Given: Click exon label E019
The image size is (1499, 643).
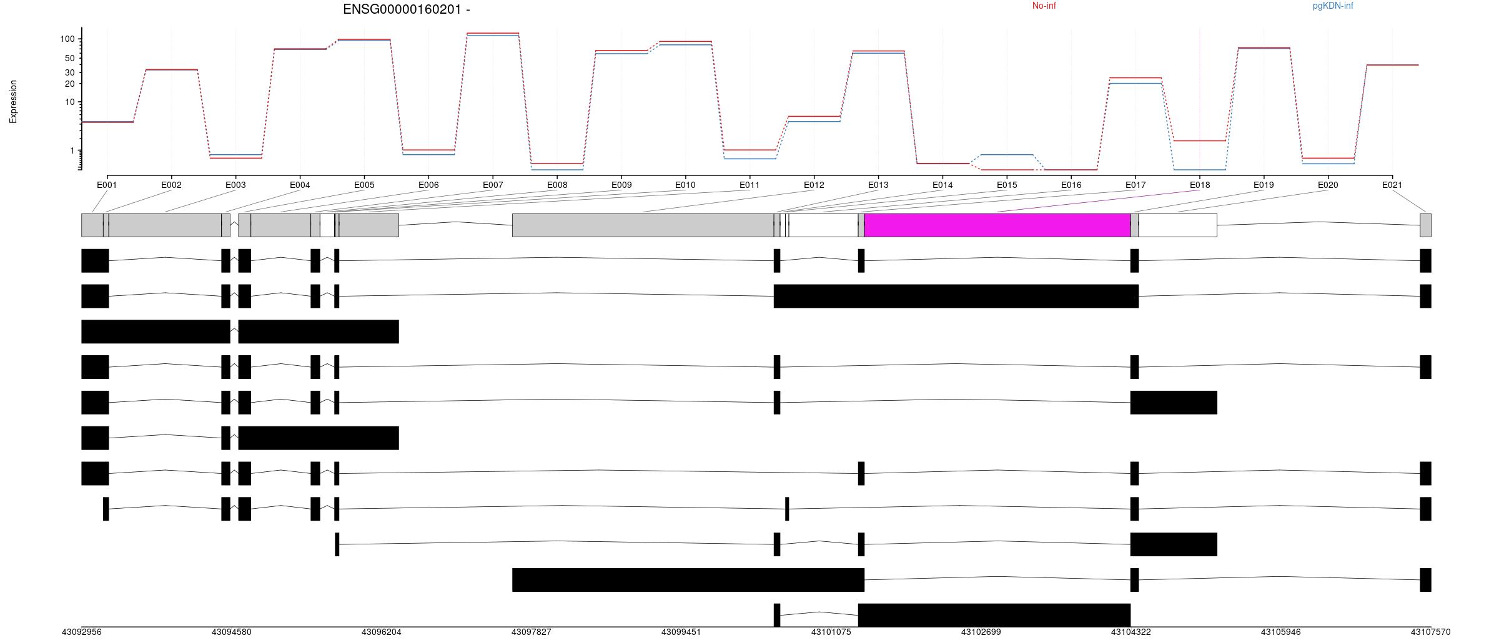Looking at the screenshot, I should [x=1264, y=185].
